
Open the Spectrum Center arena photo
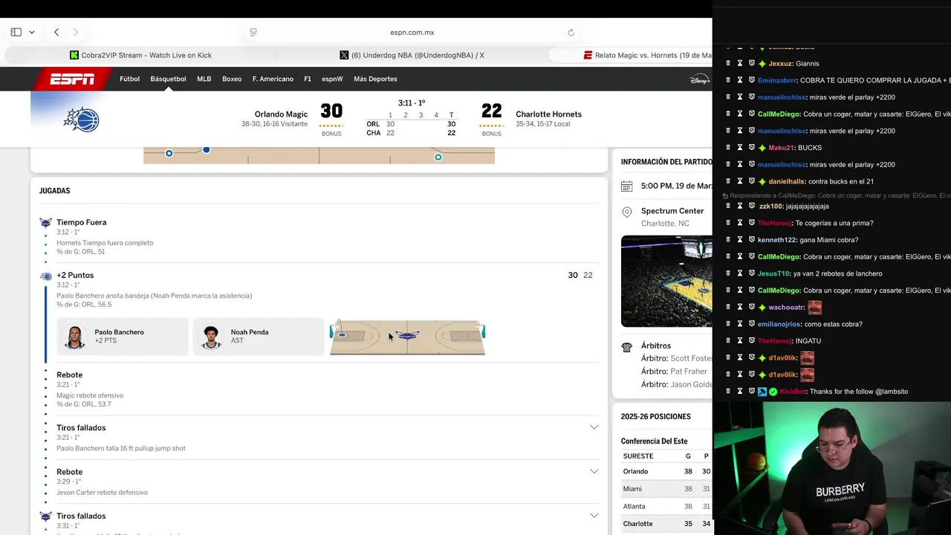(x=666, y=281)
